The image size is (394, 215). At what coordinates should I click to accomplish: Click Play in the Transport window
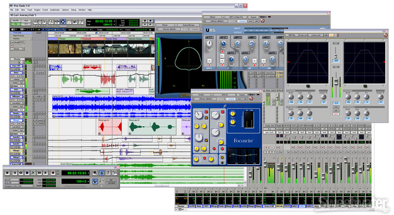point(33,173)
